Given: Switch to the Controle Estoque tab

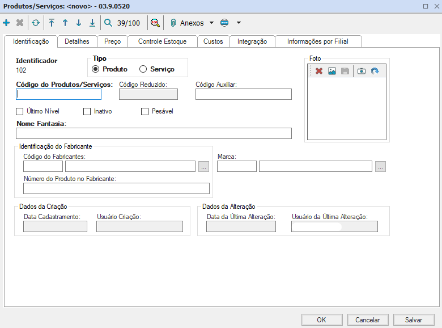Looking at the screenshot, I should tap(162, 41).
